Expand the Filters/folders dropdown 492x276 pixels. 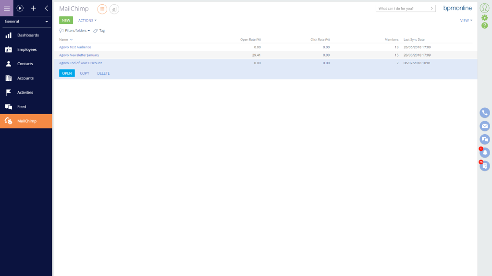point(74,31)
